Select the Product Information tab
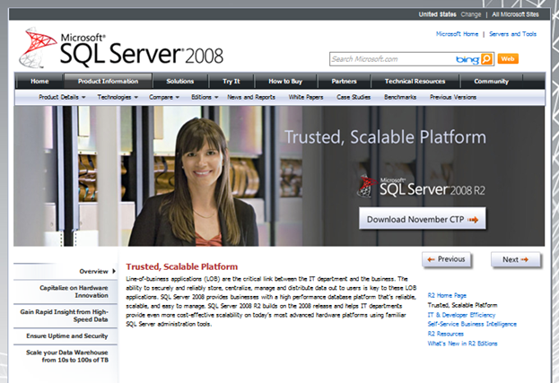This screenshot has width=559, height=383. click(x=108, y=82)
